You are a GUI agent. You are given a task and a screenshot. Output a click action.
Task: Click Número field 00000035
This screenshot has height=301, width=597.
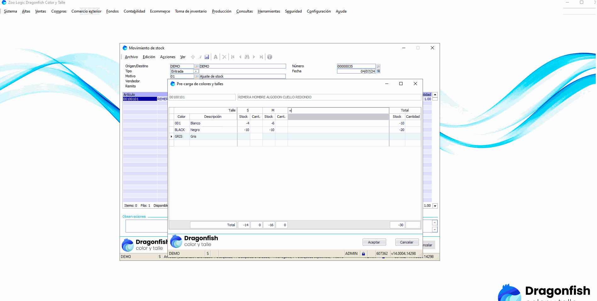(x=356, y=66)
